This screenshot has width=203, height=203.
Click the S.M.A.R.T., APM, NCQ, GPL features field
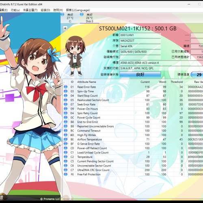[161, 68]
